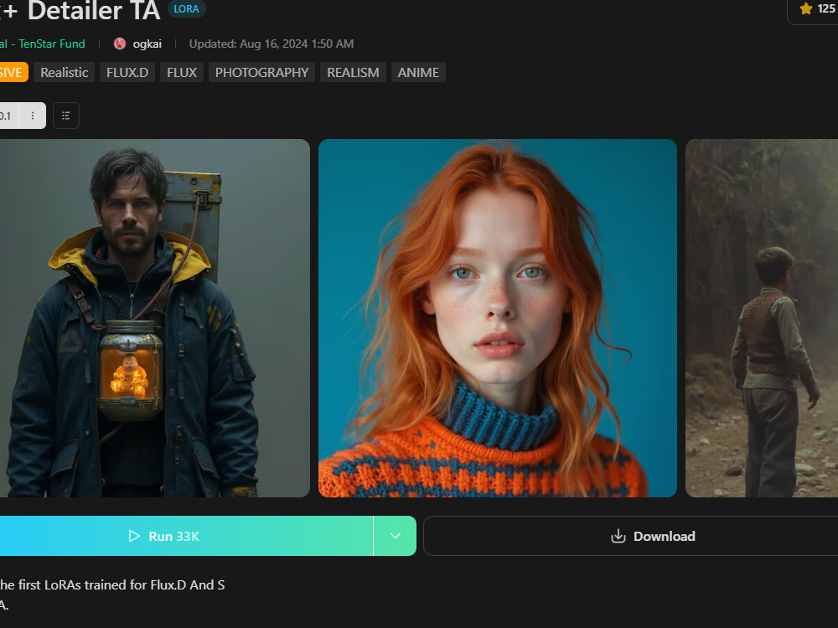
Task: Select the FLUX.D tag
Action: (127, 72)
